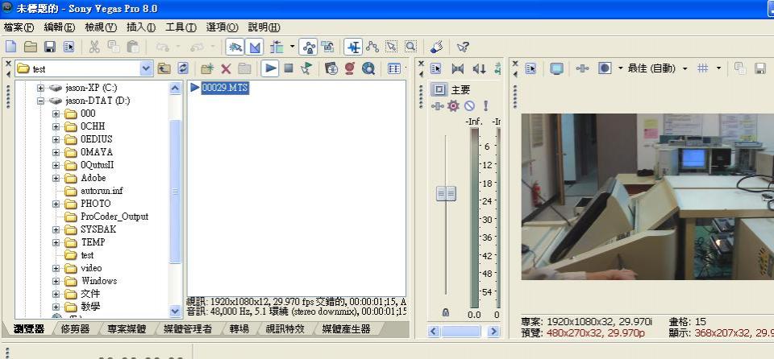Screen dimensions: 774x359
Task: Click the Explorer magnifier search icon
Action: (x=368, y=68)
